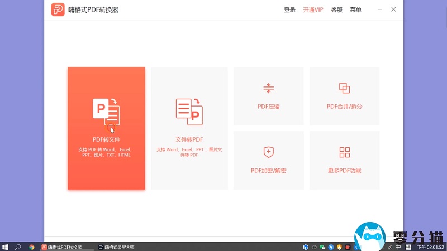Click the 支持 PDF 转 Word、Excel description text
This screenshot has width=447, height=251.
point(106,152)
